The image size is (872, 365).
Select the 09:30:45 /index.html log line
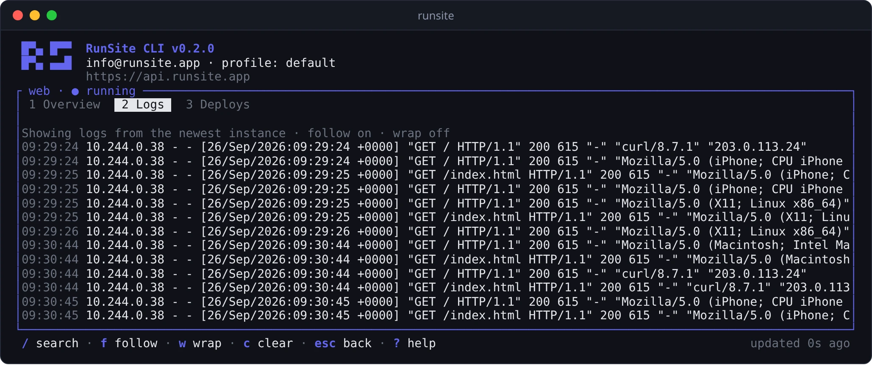tap(436, 315)
